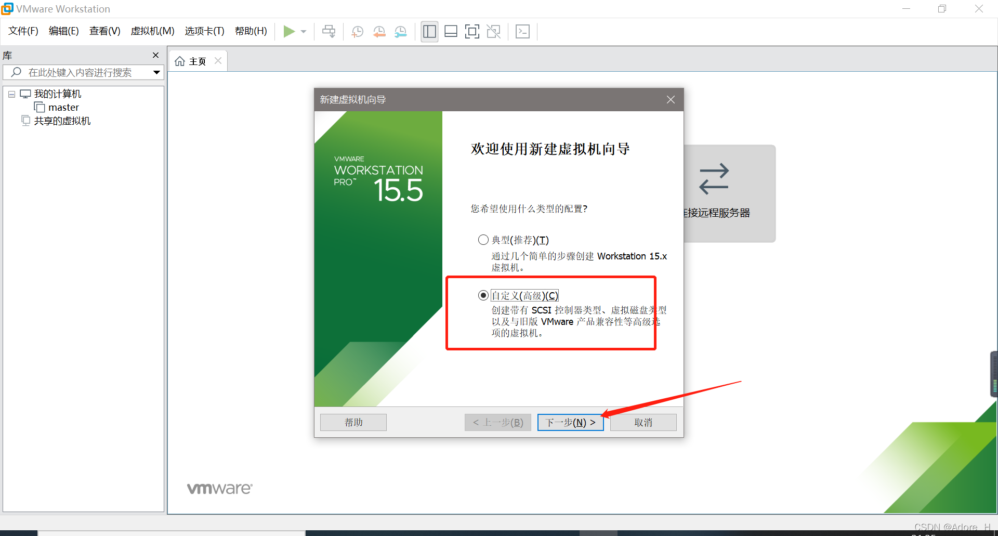Select 我的计算机 in the library tree
Viewport: 998px width, 536px height.
click(x=58, y=94)
